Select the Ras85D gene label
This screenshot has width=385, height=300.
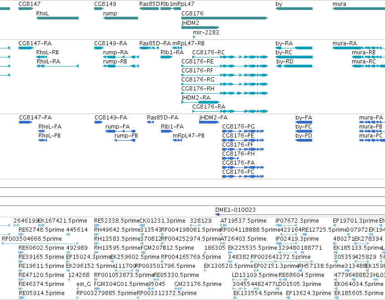[150, 4]
